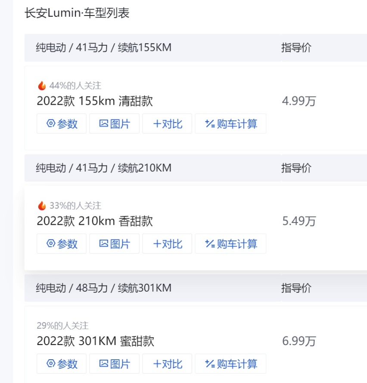The height and width of the screenshot is (383, 367).
Task: Add 155km 清甜款 to 对比
Action: click(167, 124)
